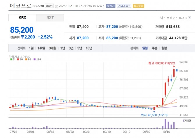Select the 3개월 line chart period
195x138 pixels.
pos(53,48)
